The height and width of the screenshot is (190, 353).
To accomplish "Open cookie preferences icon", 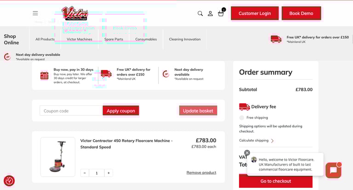I will click(9, 181).
